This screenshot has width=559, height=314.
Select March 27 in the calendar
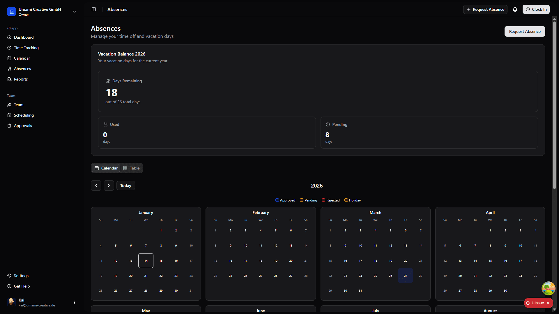pos(405,276)
